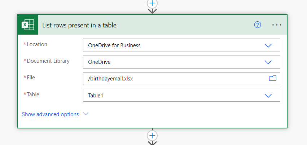Click the List rows present in a table title
This screenshot has height=145, width=307.
coord(79,25)
